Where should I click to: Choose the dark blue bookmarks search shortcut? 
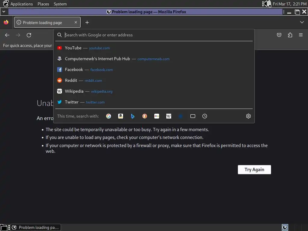(181, 116)
